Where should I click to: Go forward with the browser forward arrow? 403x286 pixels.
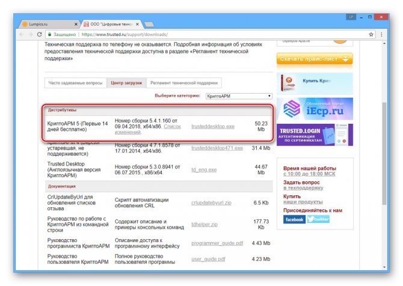30,34
